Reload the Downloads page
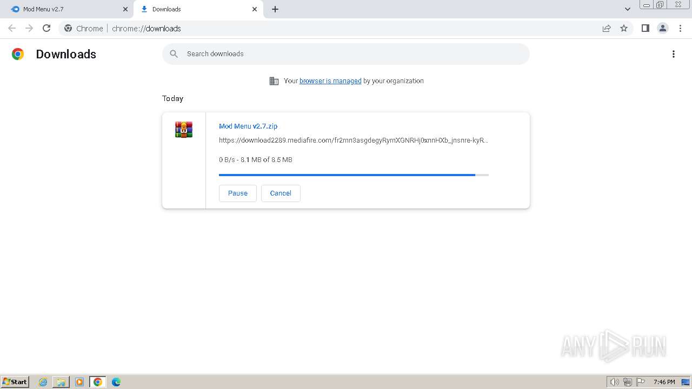This screenshot has width=692, height=389. [46, 28]
